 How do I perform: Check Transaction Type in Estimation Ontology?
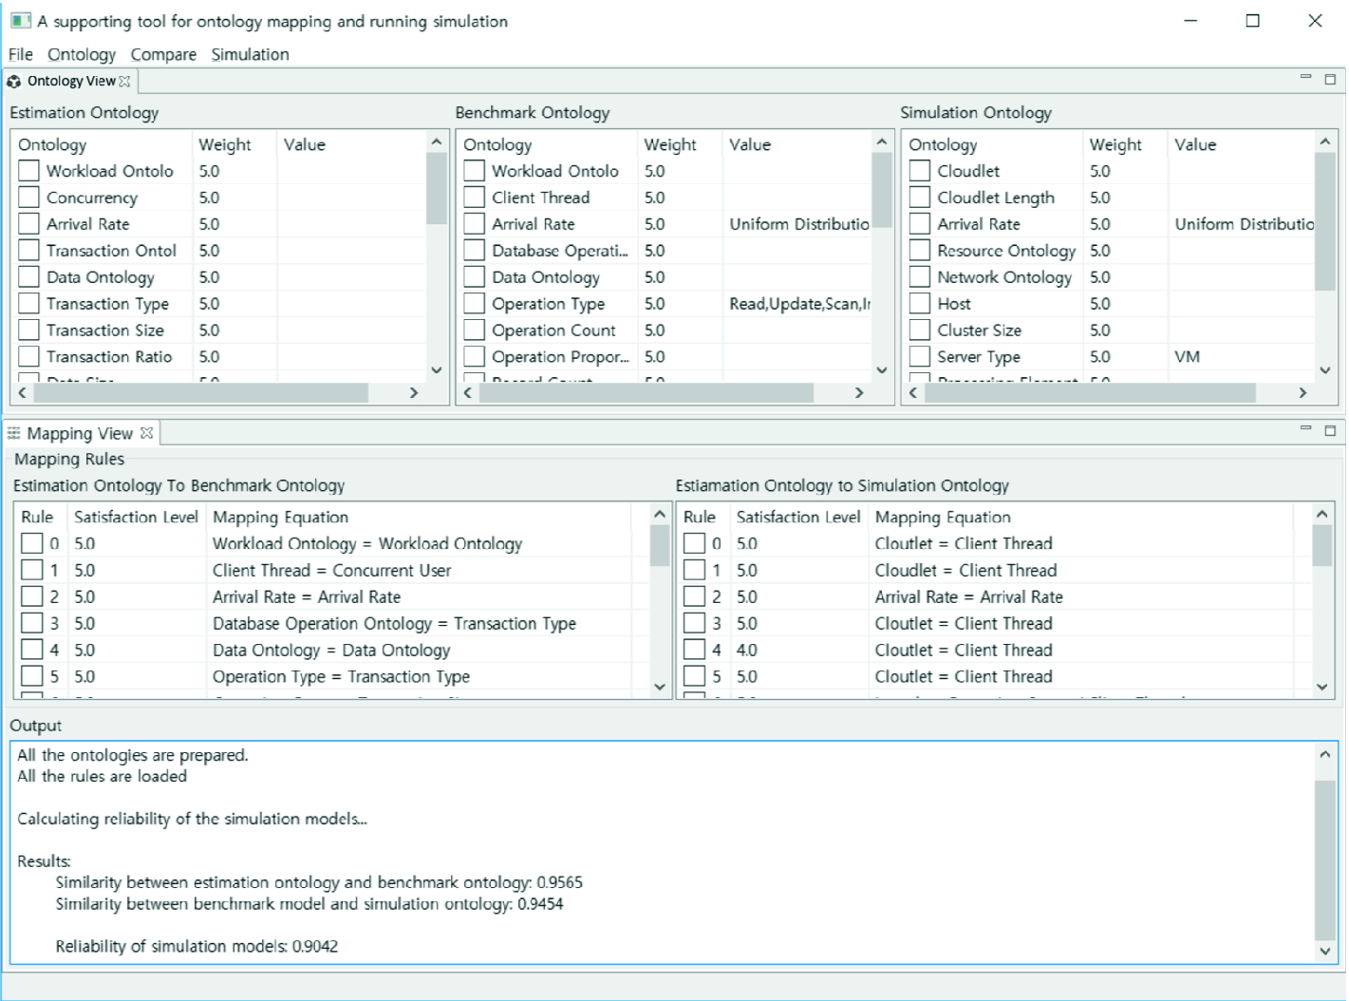point(29,303)
